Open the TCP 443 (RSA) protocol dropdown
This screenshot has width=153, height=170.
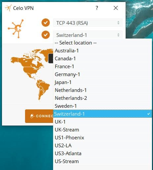point(88,23)
